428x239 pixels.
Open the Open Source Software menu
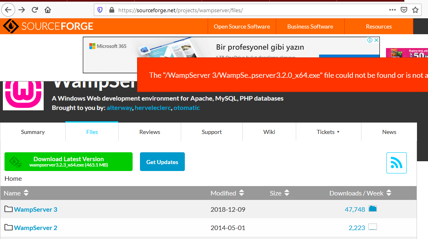click(242, 26)
